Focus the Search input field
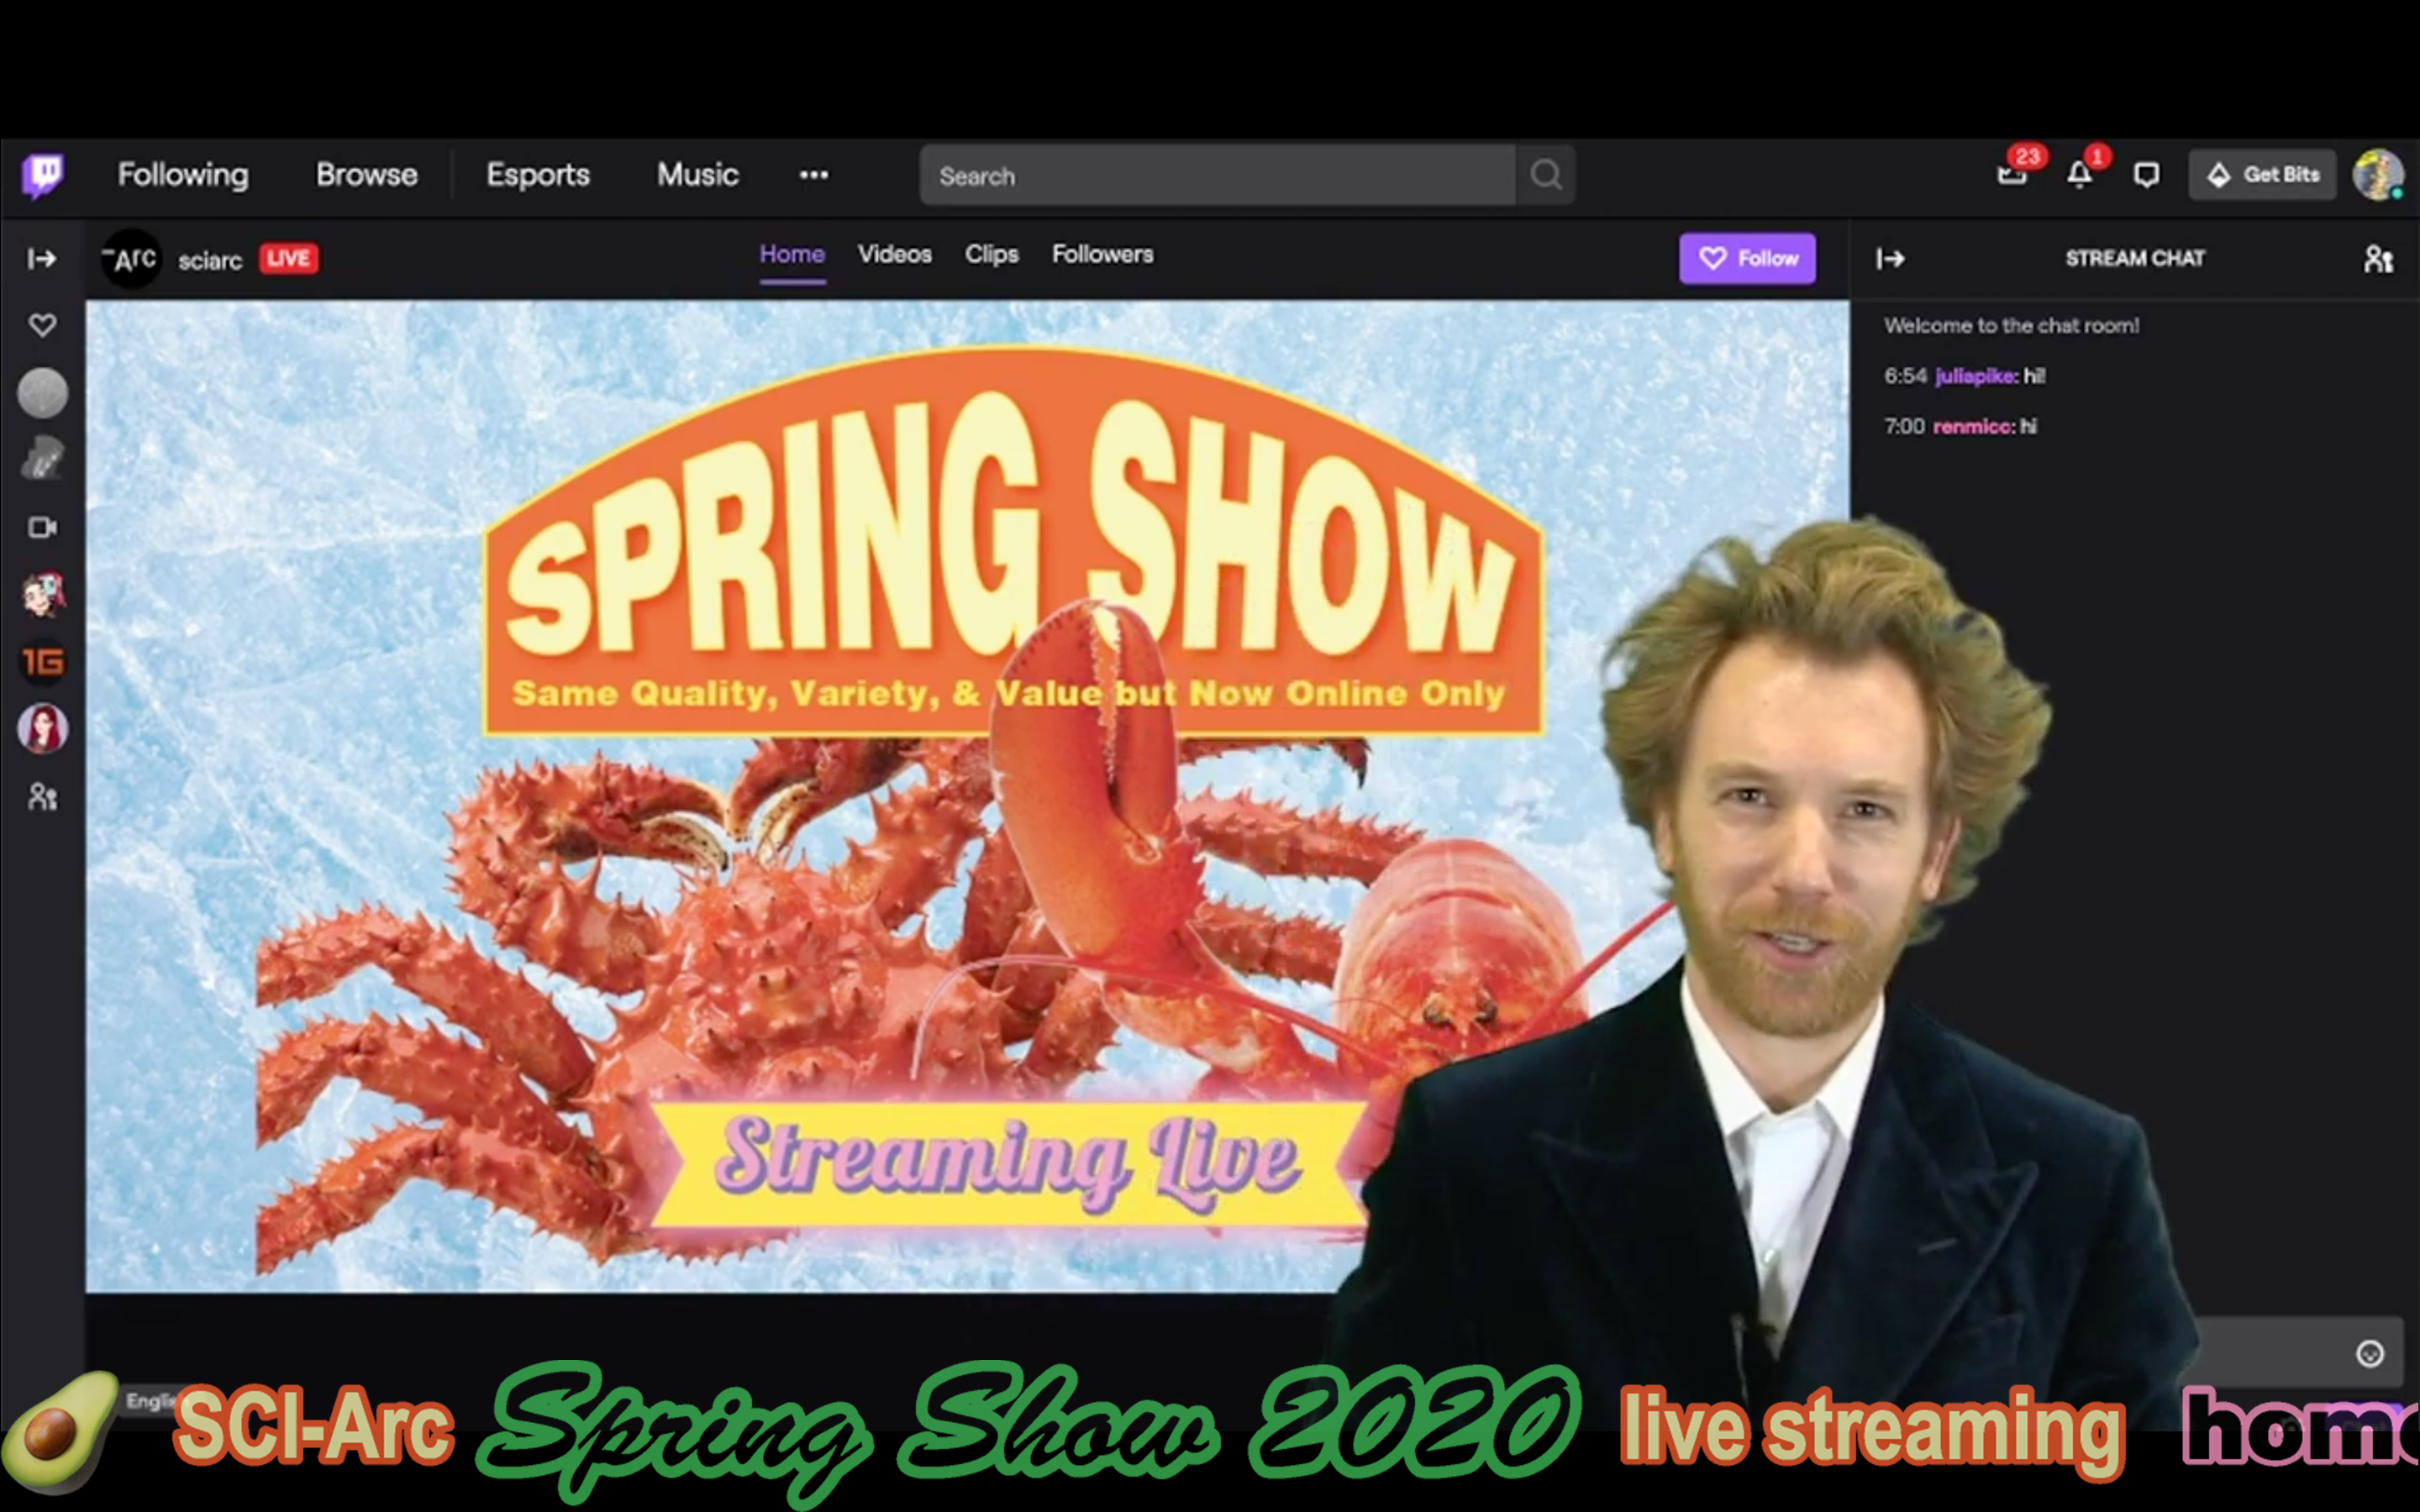Viewport: 2420px width, 1512px height. coord(1217,176)
